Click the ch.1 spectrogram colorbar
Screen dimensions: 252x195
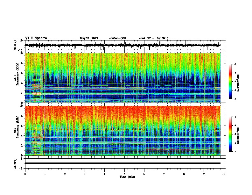230,82
